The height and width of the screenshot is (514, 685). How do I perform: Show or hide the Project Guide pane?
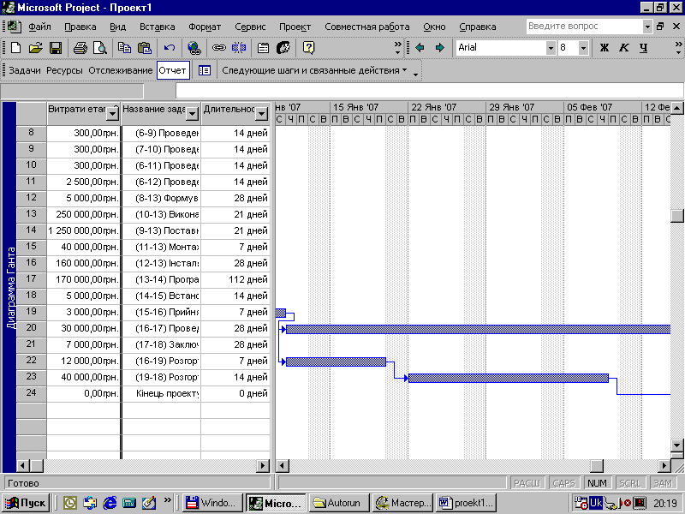tap(204, 70)
